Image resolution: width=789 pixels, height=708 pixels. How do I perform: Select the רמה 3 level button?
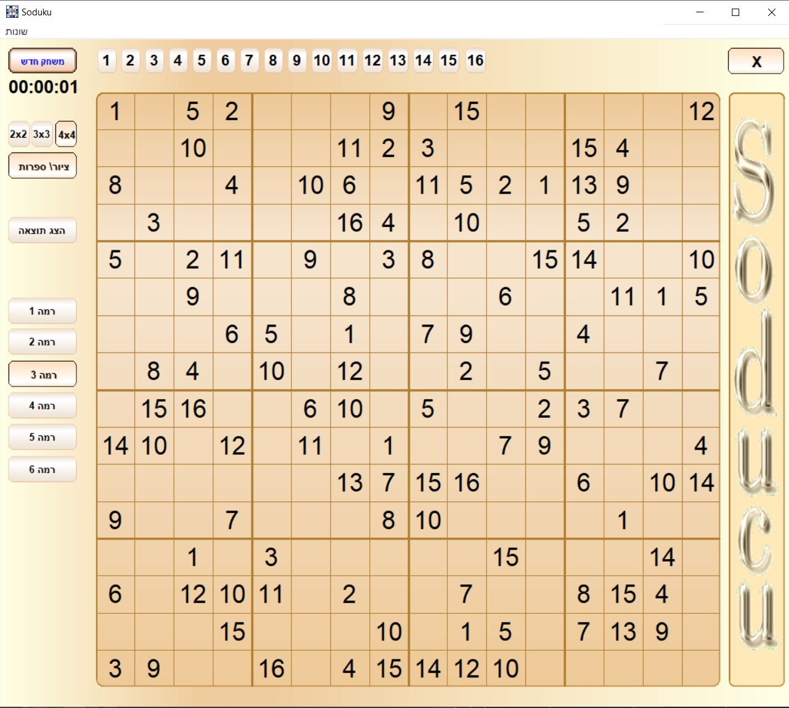click(42, 375)
